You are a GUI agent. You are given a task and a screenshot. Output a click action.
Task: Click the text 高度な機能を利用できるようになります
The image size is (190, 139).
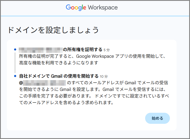(59, 63)
